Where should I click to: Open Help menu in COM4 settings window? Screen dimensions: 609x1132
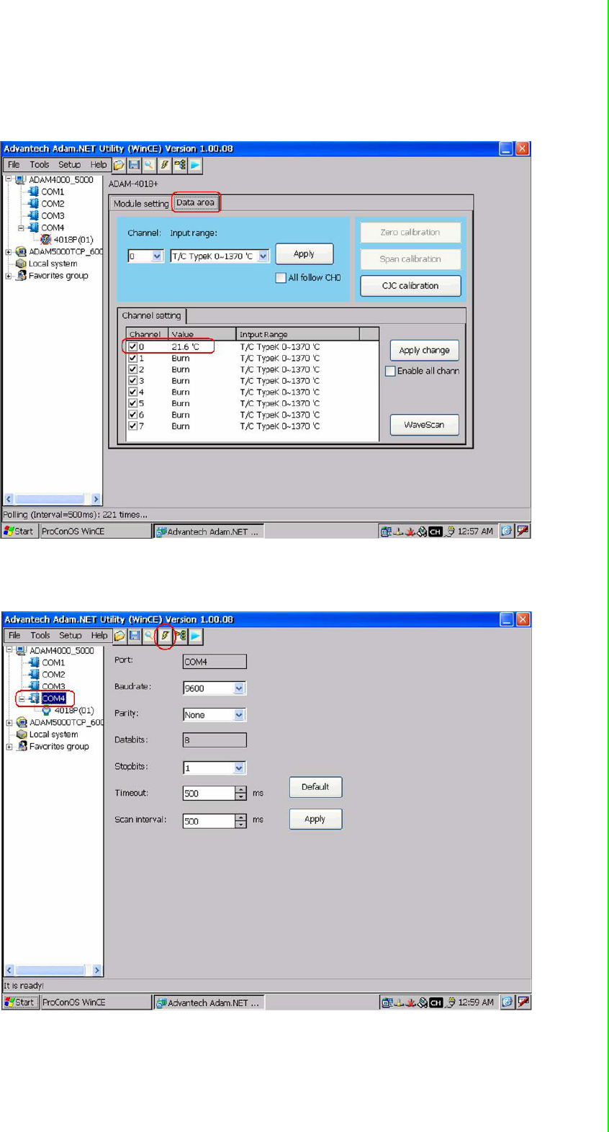(99, 636)
